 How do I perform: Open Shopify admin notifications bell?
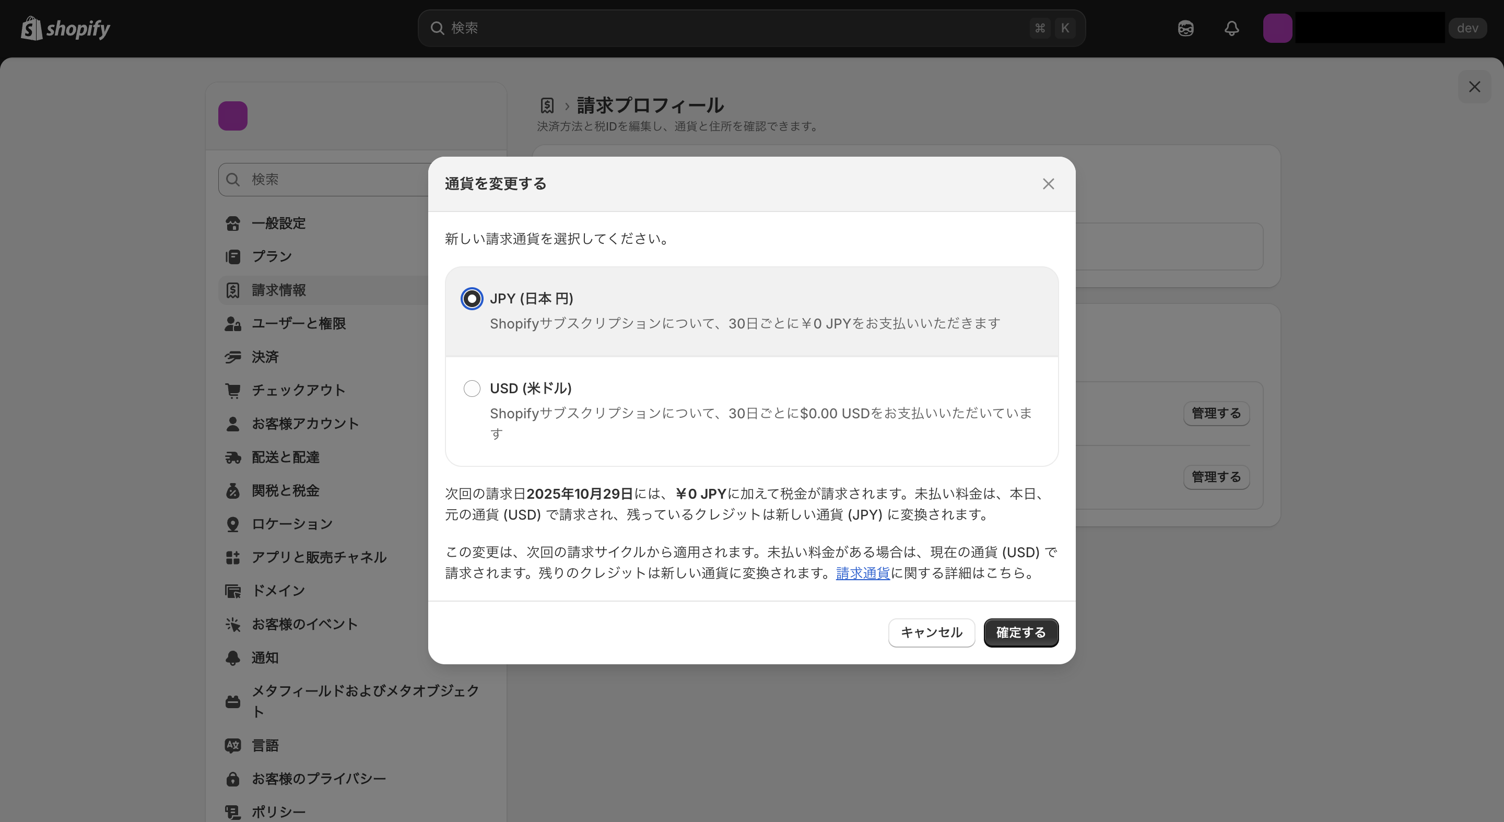point(1231,28)
